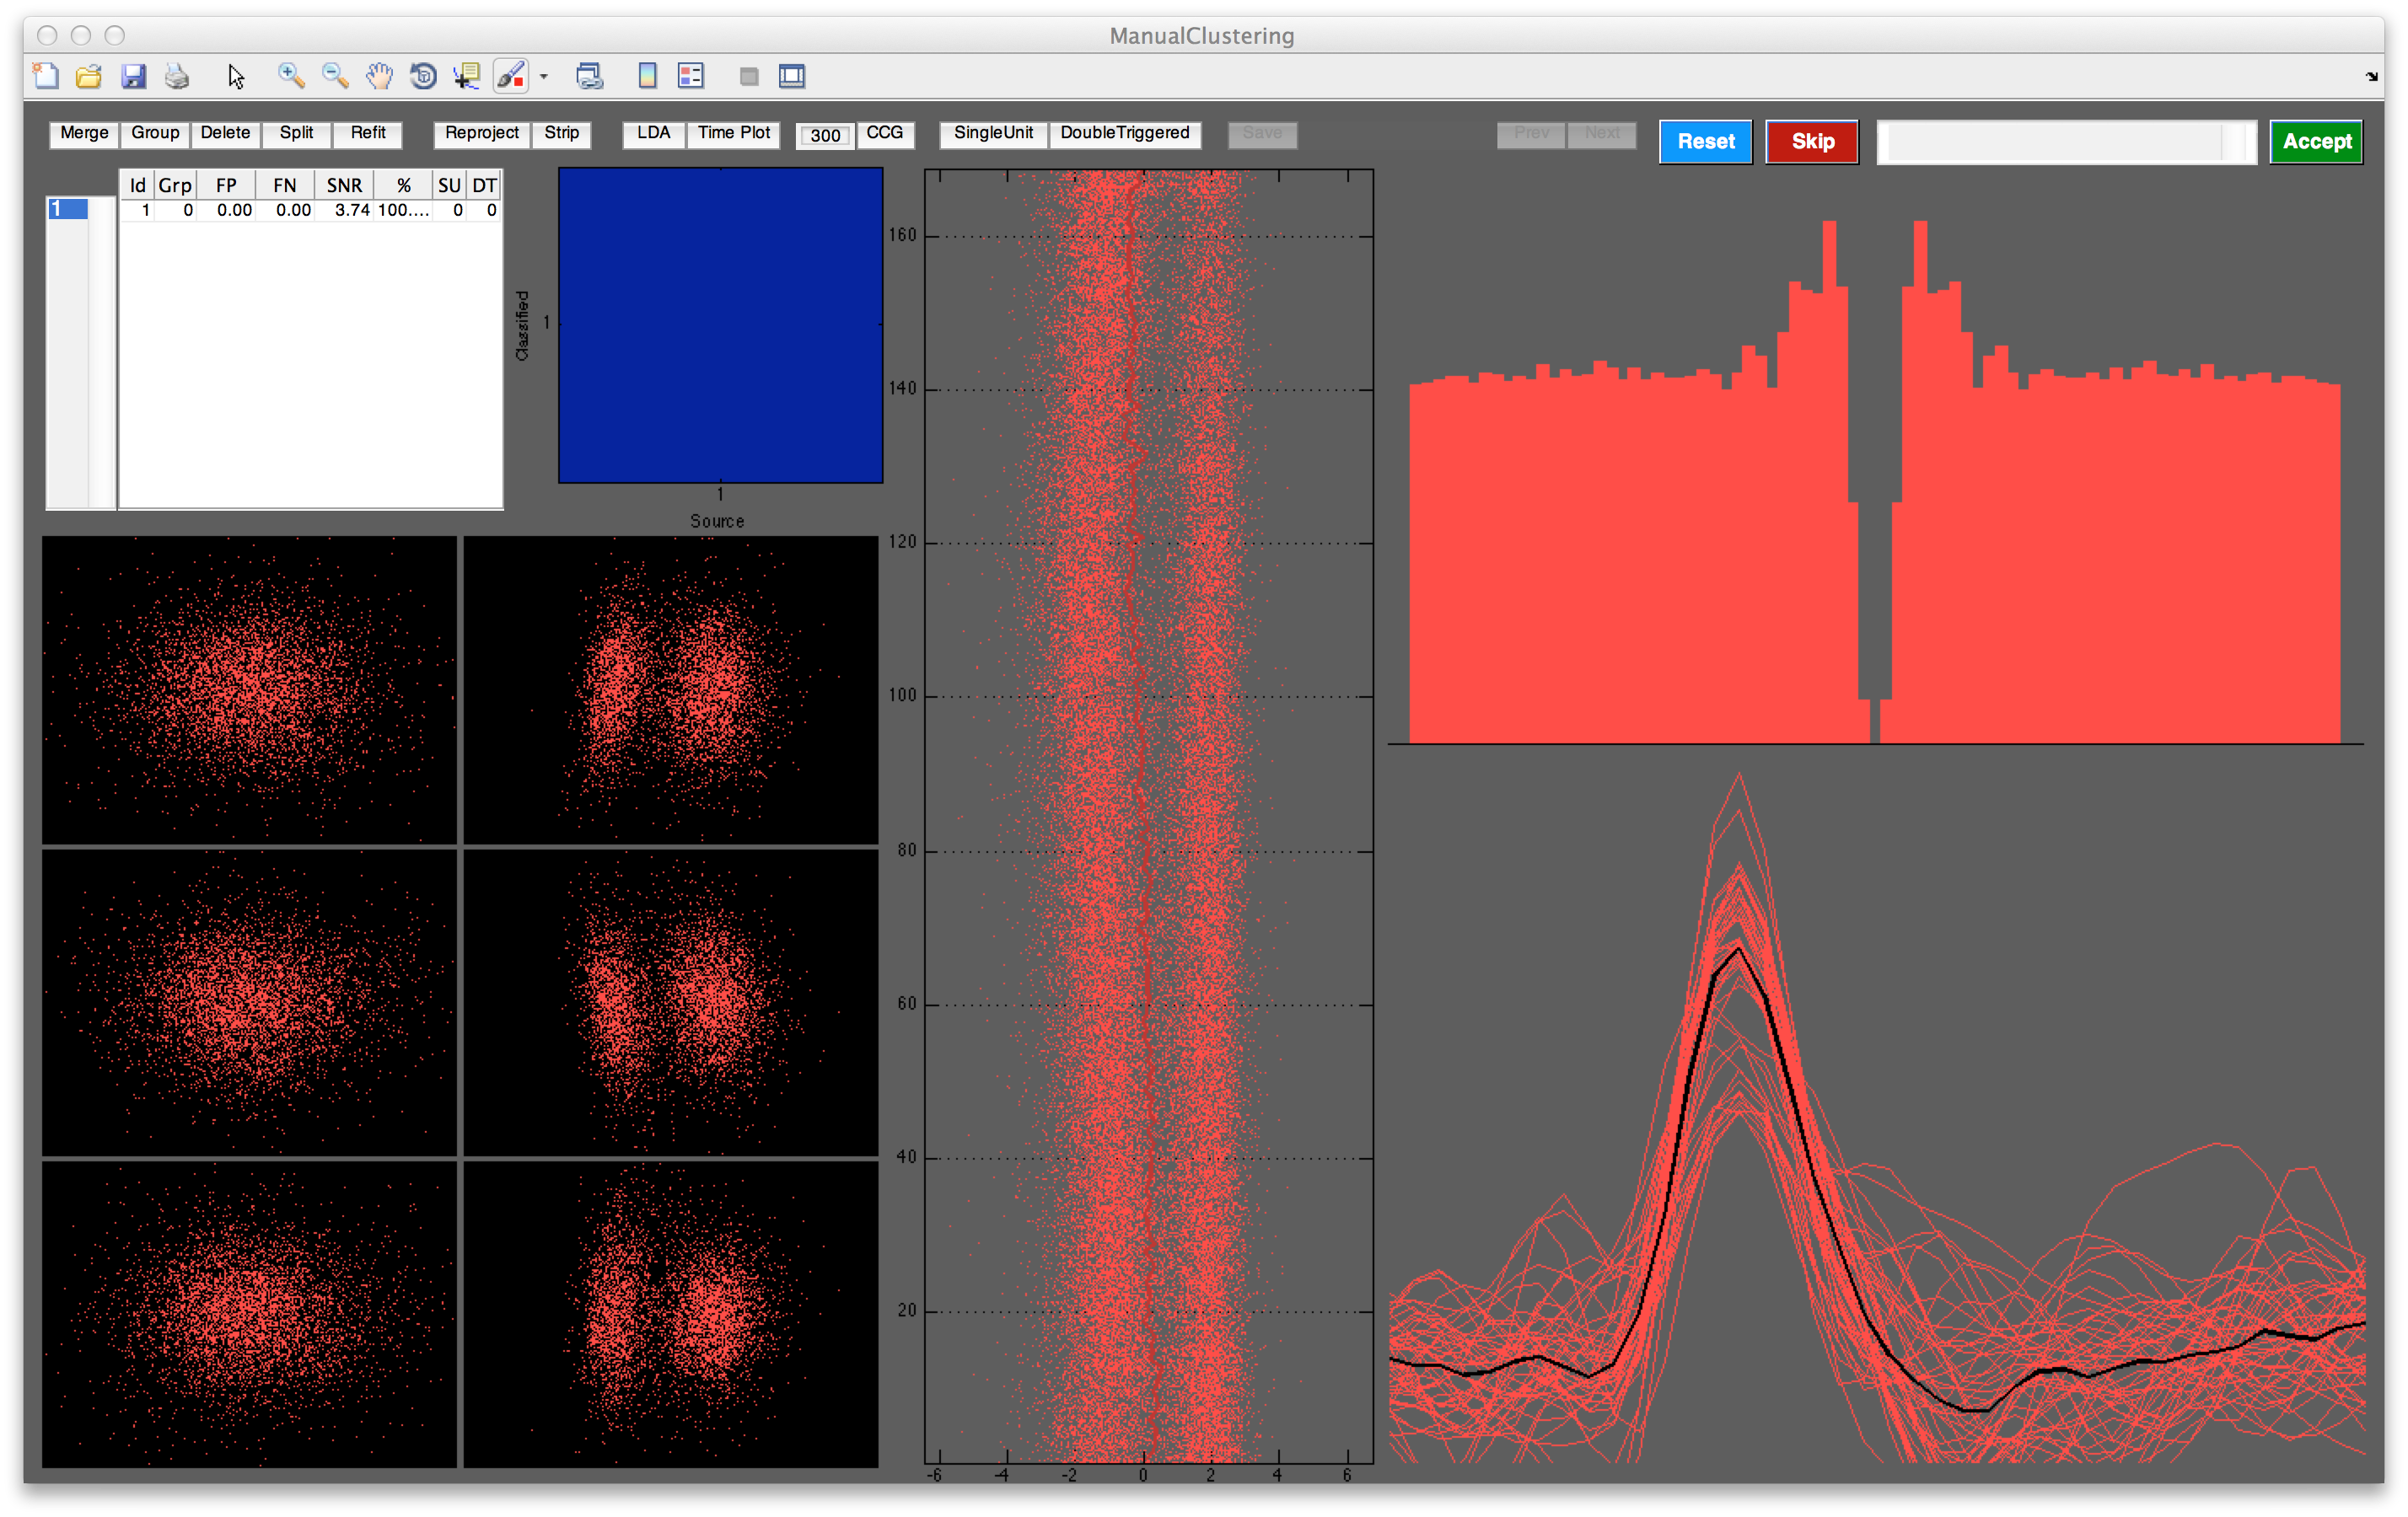Click the Show Plot Tools icon
The height and width of the screenshot is (1517, 2408).
point(792,76)
